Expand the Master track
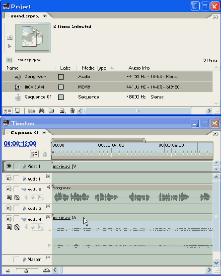221x276 pixels. coord(24,260)
